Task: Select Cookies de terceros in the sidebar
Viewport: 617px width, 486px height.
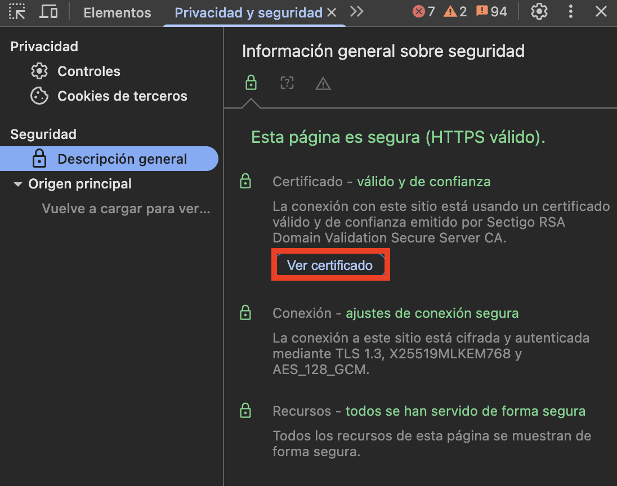Action: (122, 96)
